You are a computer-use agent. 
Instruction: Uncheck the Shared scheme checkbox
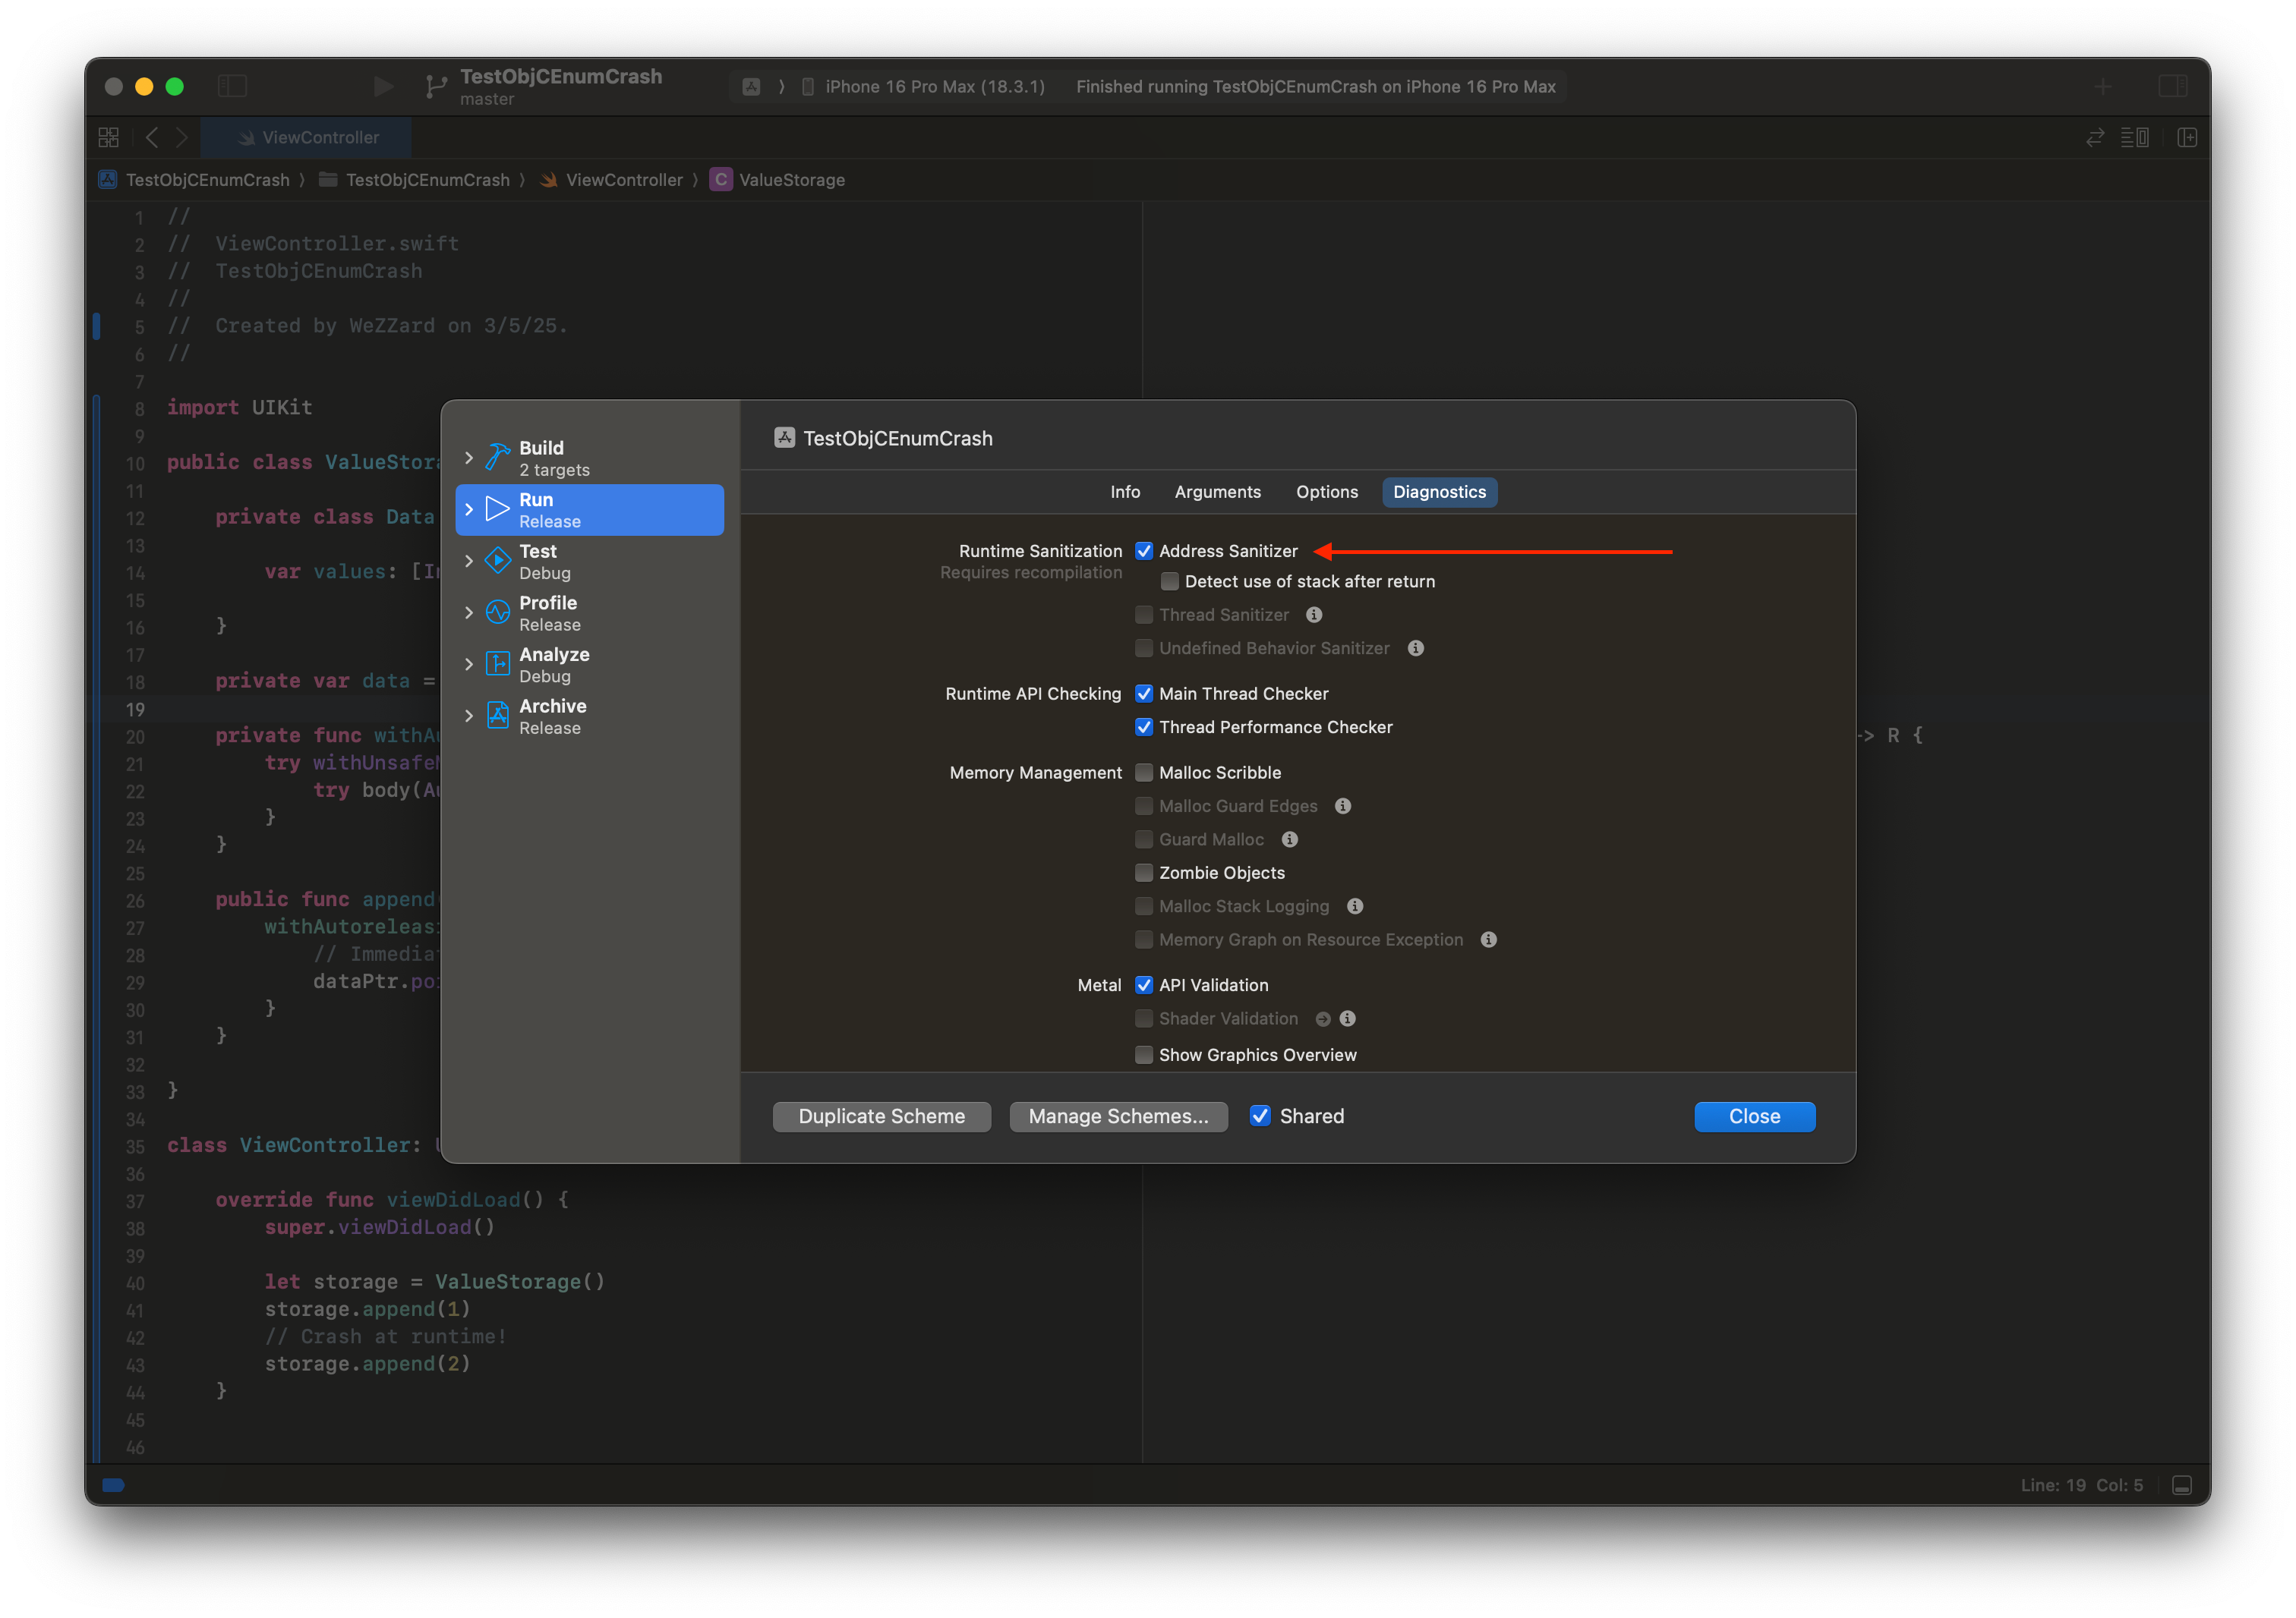tap(1260, 1116)
